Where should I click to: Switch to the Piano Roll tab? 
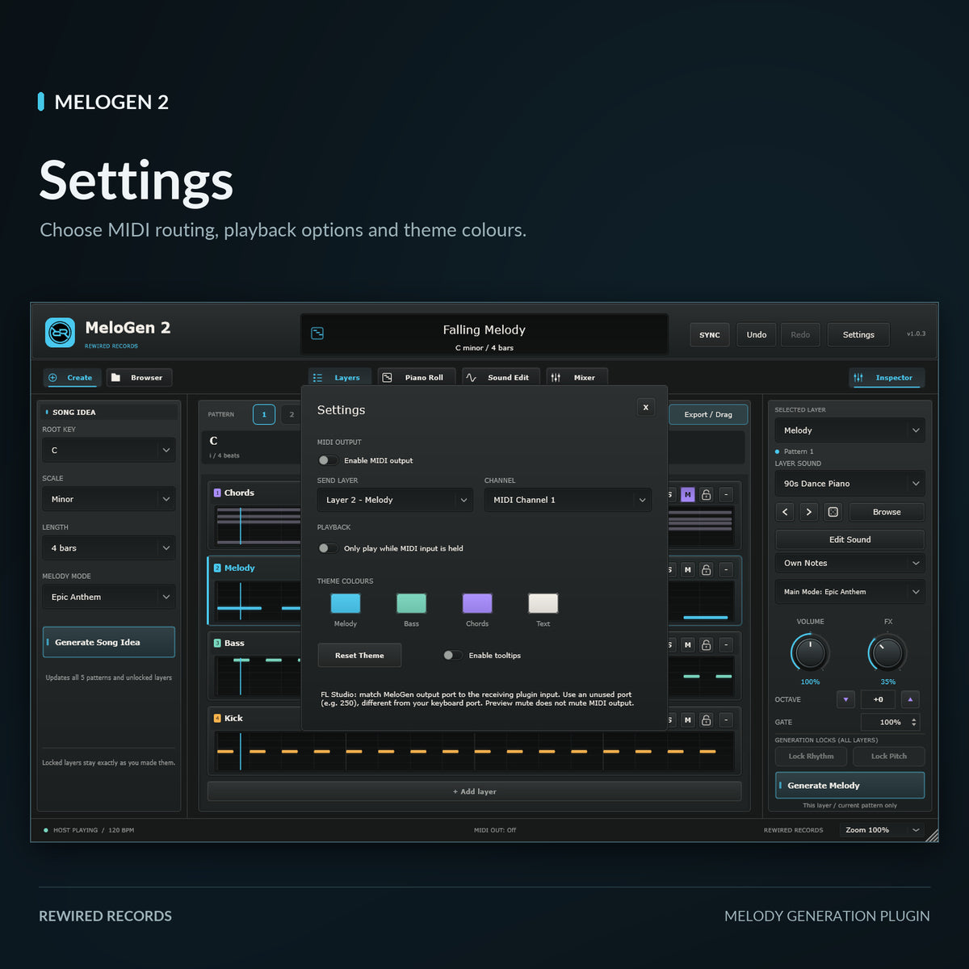[x=416, y=378]
